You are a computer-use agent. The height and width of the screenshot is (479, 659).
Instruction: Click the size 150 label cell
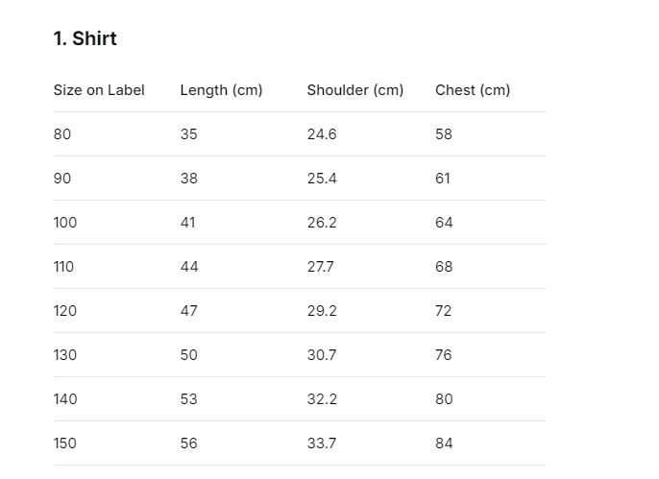click(x=65, y=443)
